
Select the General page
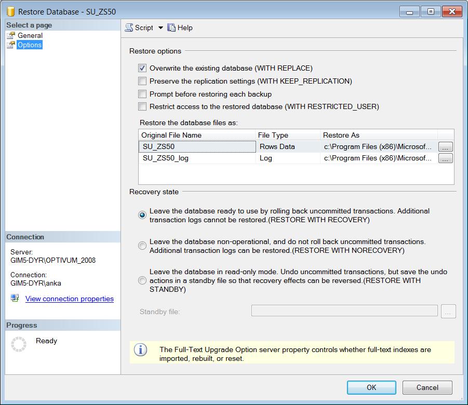pos(30,35)
